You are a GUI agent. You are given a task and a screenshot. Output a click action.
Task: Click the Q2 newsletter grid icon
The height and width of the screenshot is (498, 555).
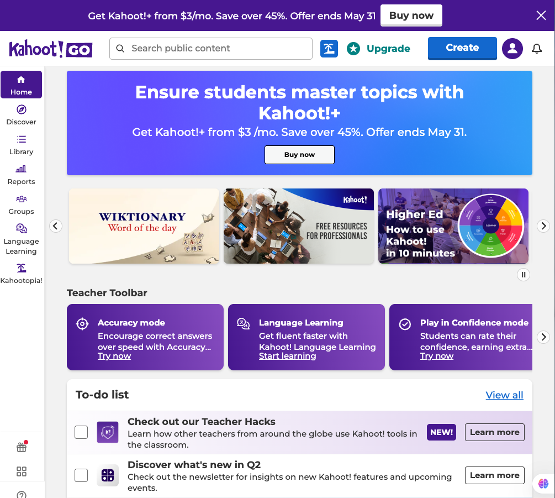click(x=108, y=475)
